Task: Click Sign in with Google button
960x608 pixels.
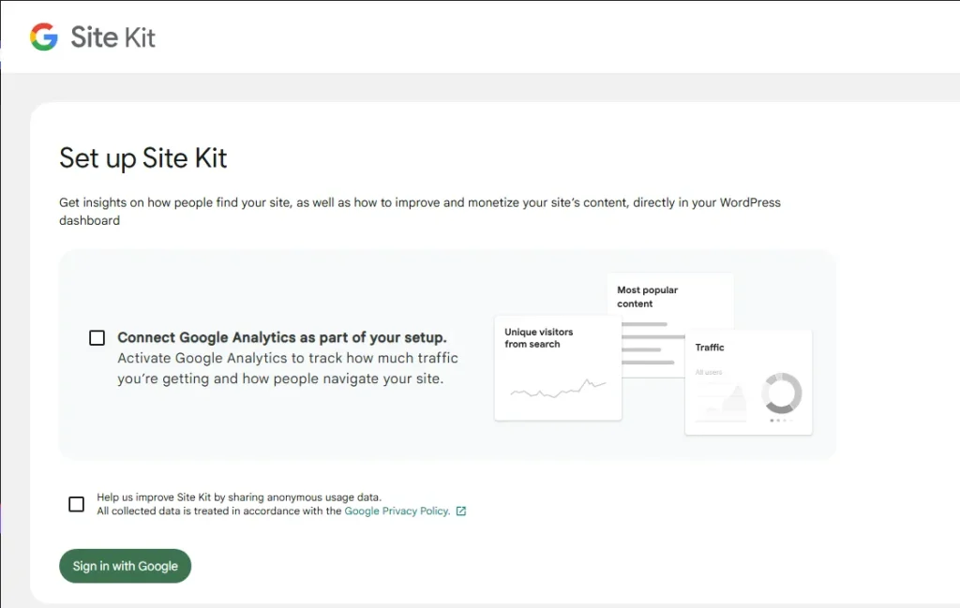Action: [125, 566]
